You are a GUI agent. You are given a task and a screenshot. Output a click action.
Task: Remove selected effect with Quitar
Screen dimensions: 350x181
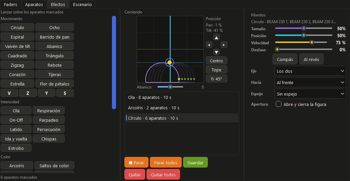[135, 175]
